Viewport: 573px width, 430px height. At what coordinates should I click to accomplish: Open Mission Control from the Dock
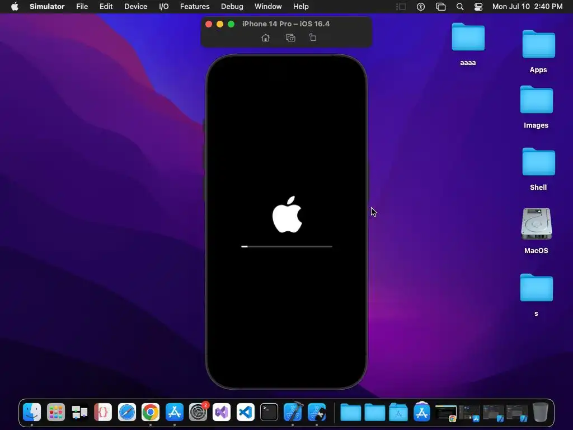79,412
